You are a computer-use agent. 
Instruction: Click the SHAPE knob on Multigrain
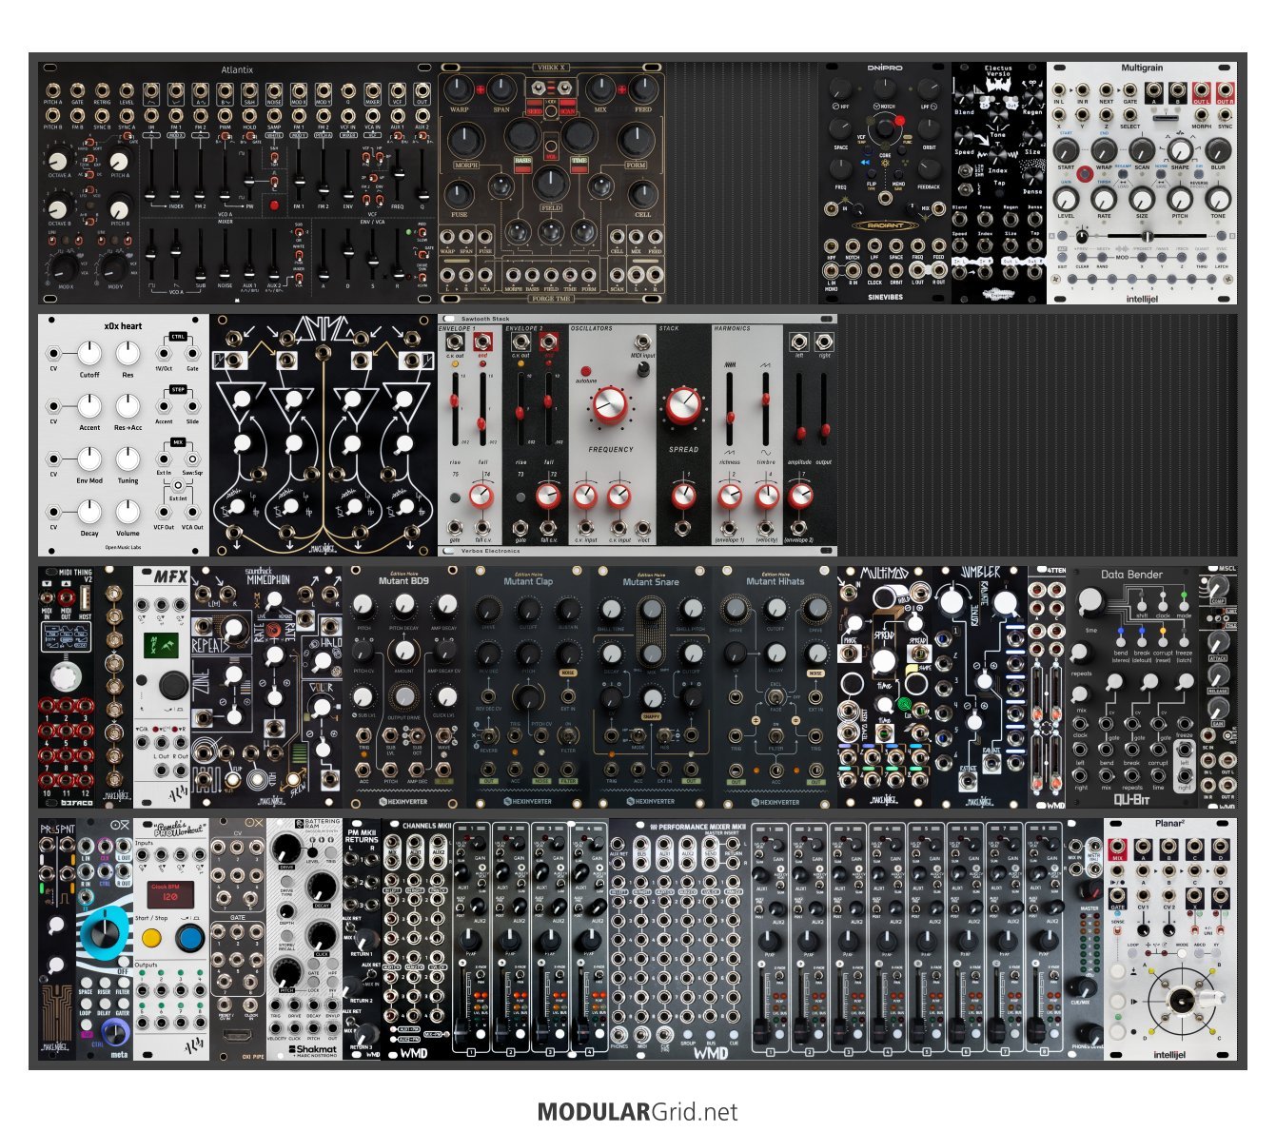1180,148
